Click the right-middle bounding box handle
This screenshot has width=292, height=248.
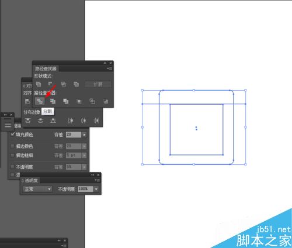(245, 127)
